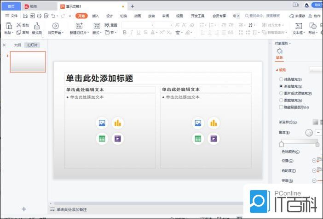Check Hide Background Graphics (隐藏背景图形)
This screenshot has width=323, height=219.
point(281,107)
